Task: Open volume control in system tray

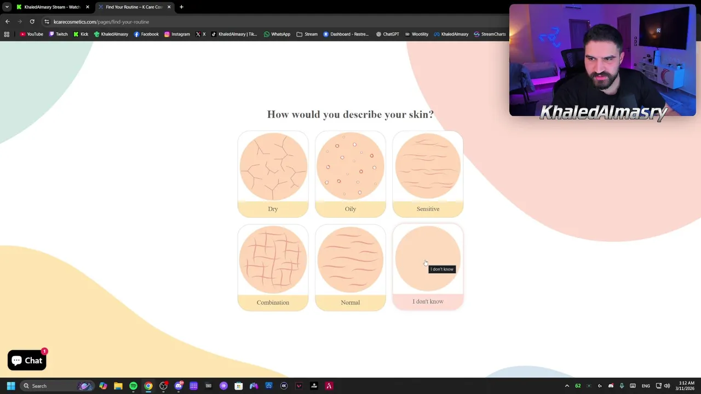Action: (x=666, y=386)
